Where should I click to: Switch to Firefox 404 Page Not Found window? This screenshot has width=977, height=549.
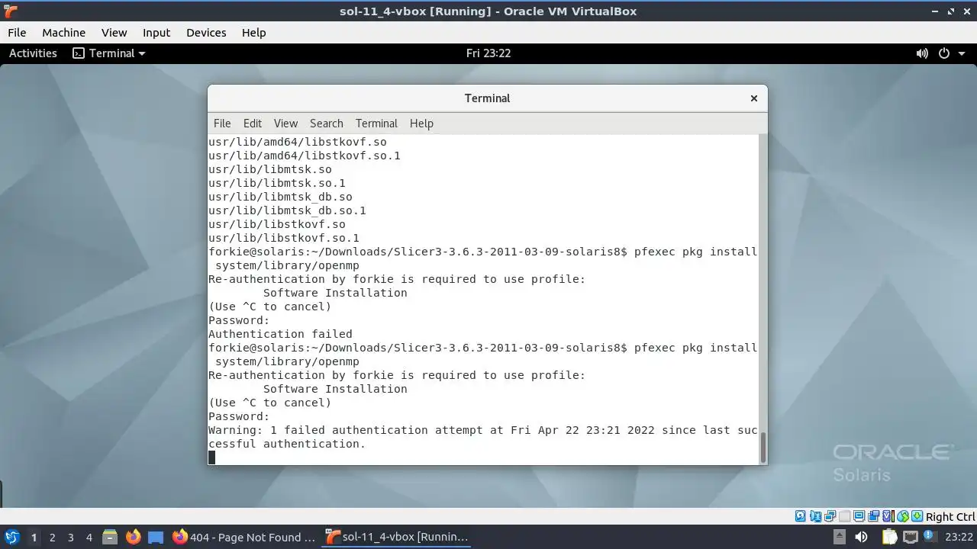point(244,537)
